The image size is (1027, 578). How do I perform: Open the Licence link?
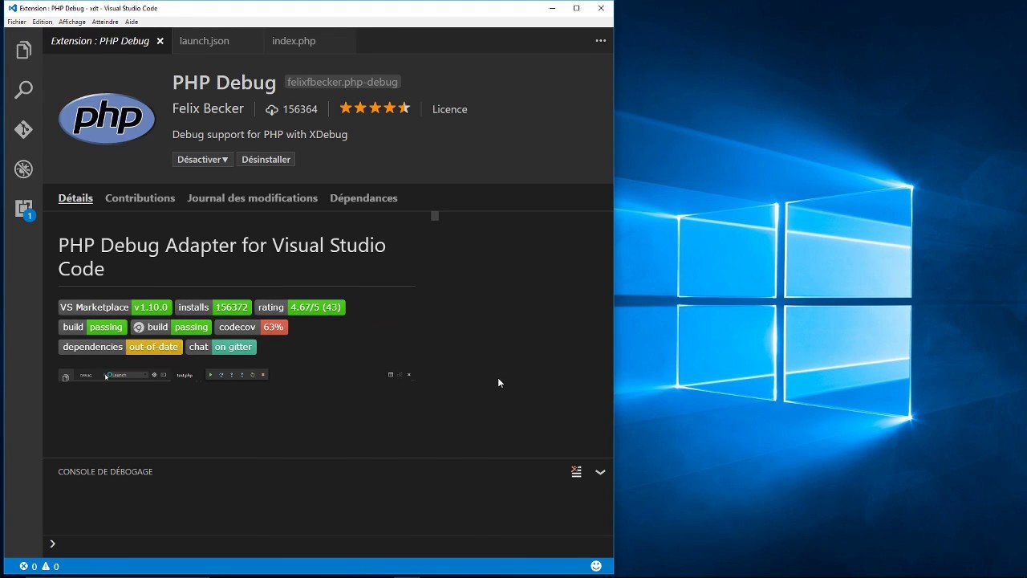click(449, 109)
